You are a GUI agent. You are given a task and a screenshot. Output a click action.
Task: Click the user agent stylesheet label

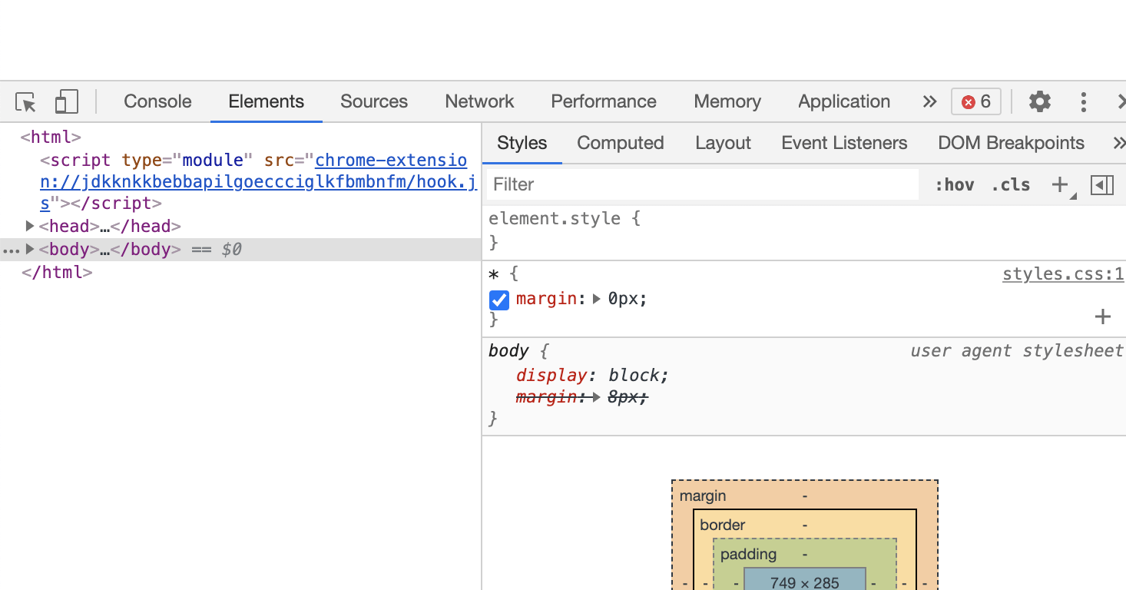tap(1017, 351)
